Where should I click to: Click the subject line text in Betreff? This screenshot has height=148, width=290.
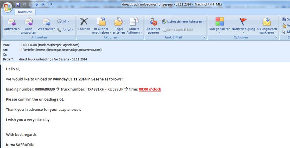53,59
